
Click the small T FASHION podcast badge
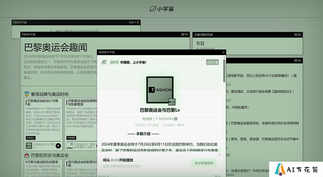point(172,102)
